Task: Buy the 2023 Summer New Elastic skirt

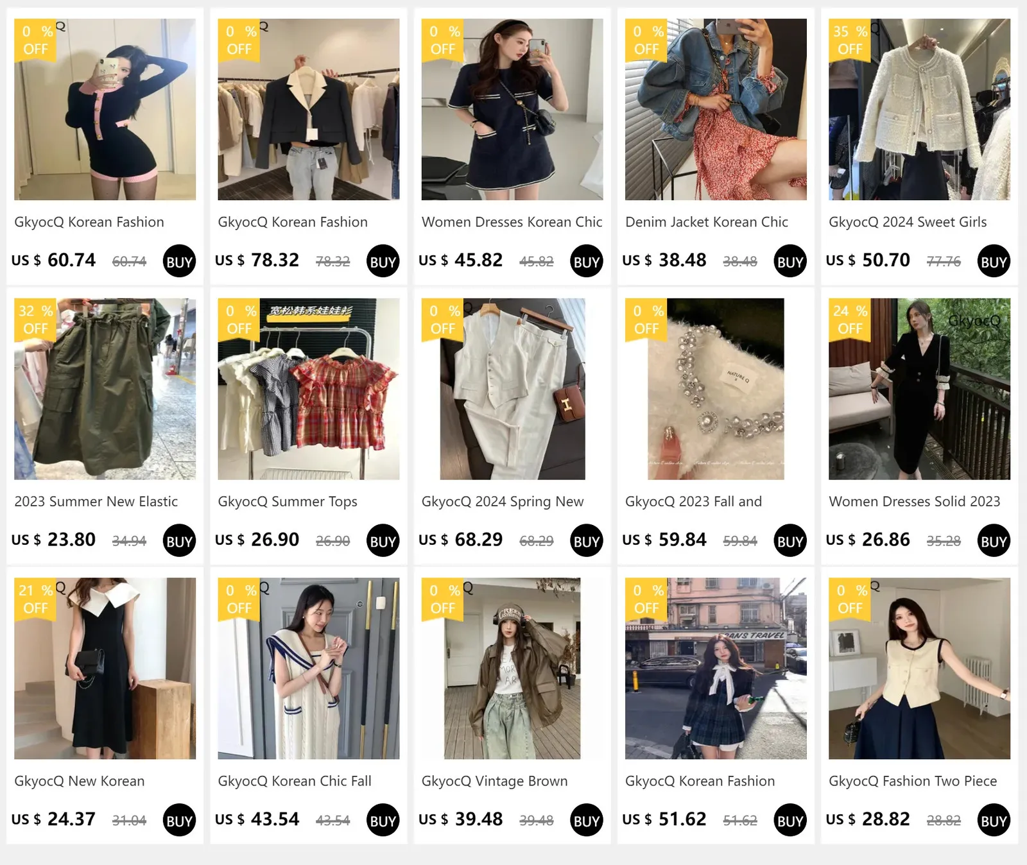Action: pyautogui.click(x=179, y=541)
